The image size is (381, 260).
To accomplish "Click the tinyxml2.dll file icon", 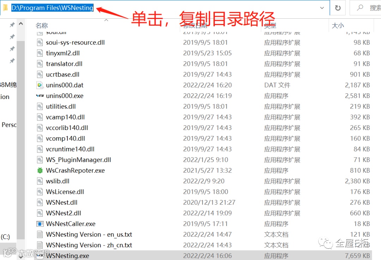I will point(40,53).
